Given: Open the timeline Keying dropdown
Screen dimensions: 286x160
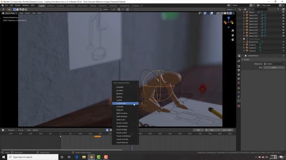Looking at the screenshot, I should pyautogui.click(x=21, y=130).
